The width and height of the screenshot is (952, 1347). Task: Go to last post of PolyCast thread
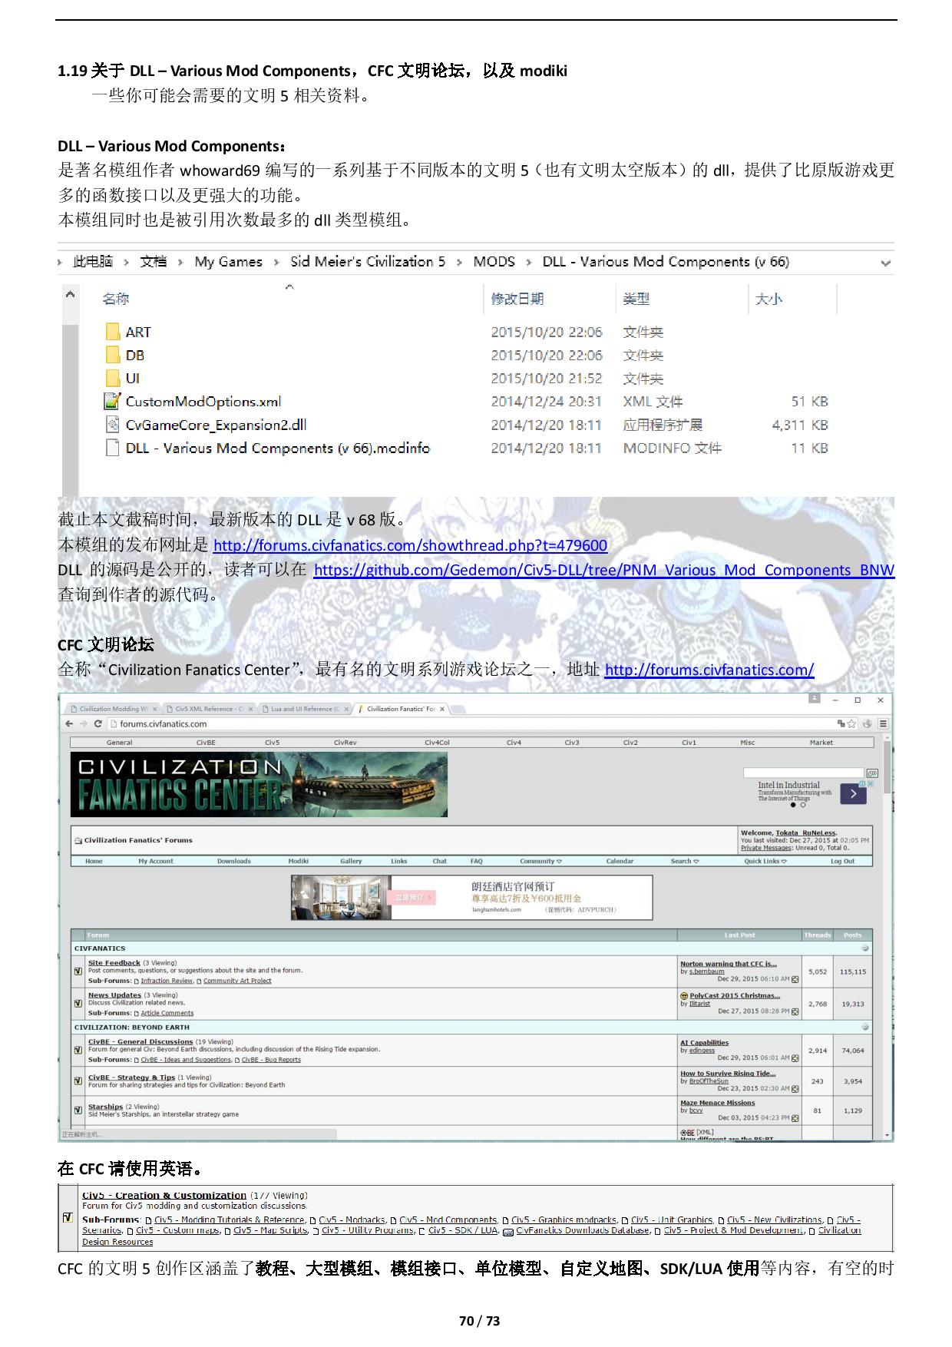(x=795, y=1011)
